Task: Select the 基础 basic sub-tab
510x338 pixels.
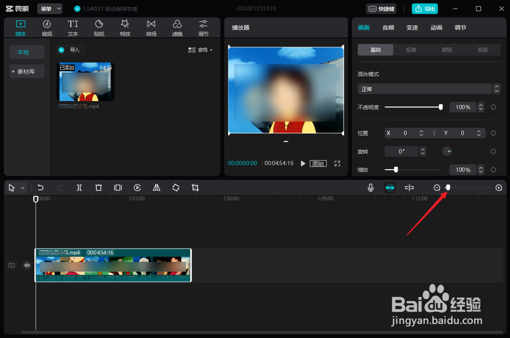Action: click(375, 50)
